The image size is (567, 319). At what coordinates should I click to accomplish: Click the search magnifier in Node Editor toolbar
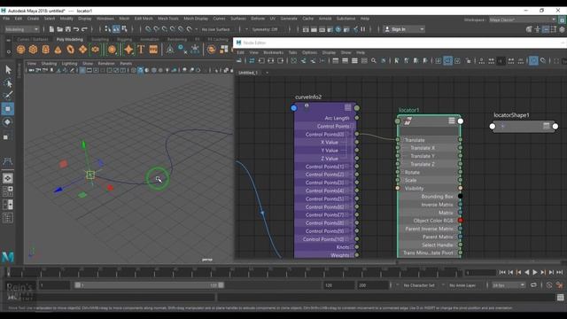pos(374,61)
